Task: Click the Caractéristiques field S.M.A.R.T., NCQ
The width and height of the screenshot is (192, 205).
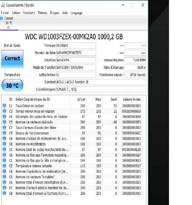Action: coord(101,90)
